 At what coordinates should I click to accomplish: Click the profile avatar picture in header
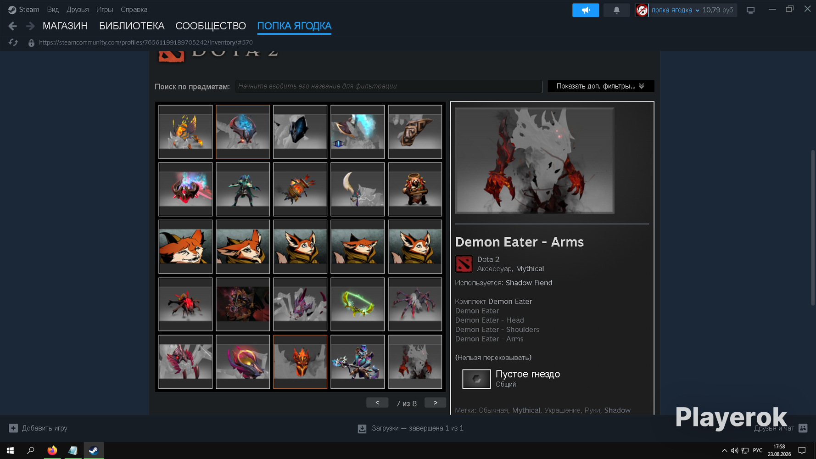642,10
